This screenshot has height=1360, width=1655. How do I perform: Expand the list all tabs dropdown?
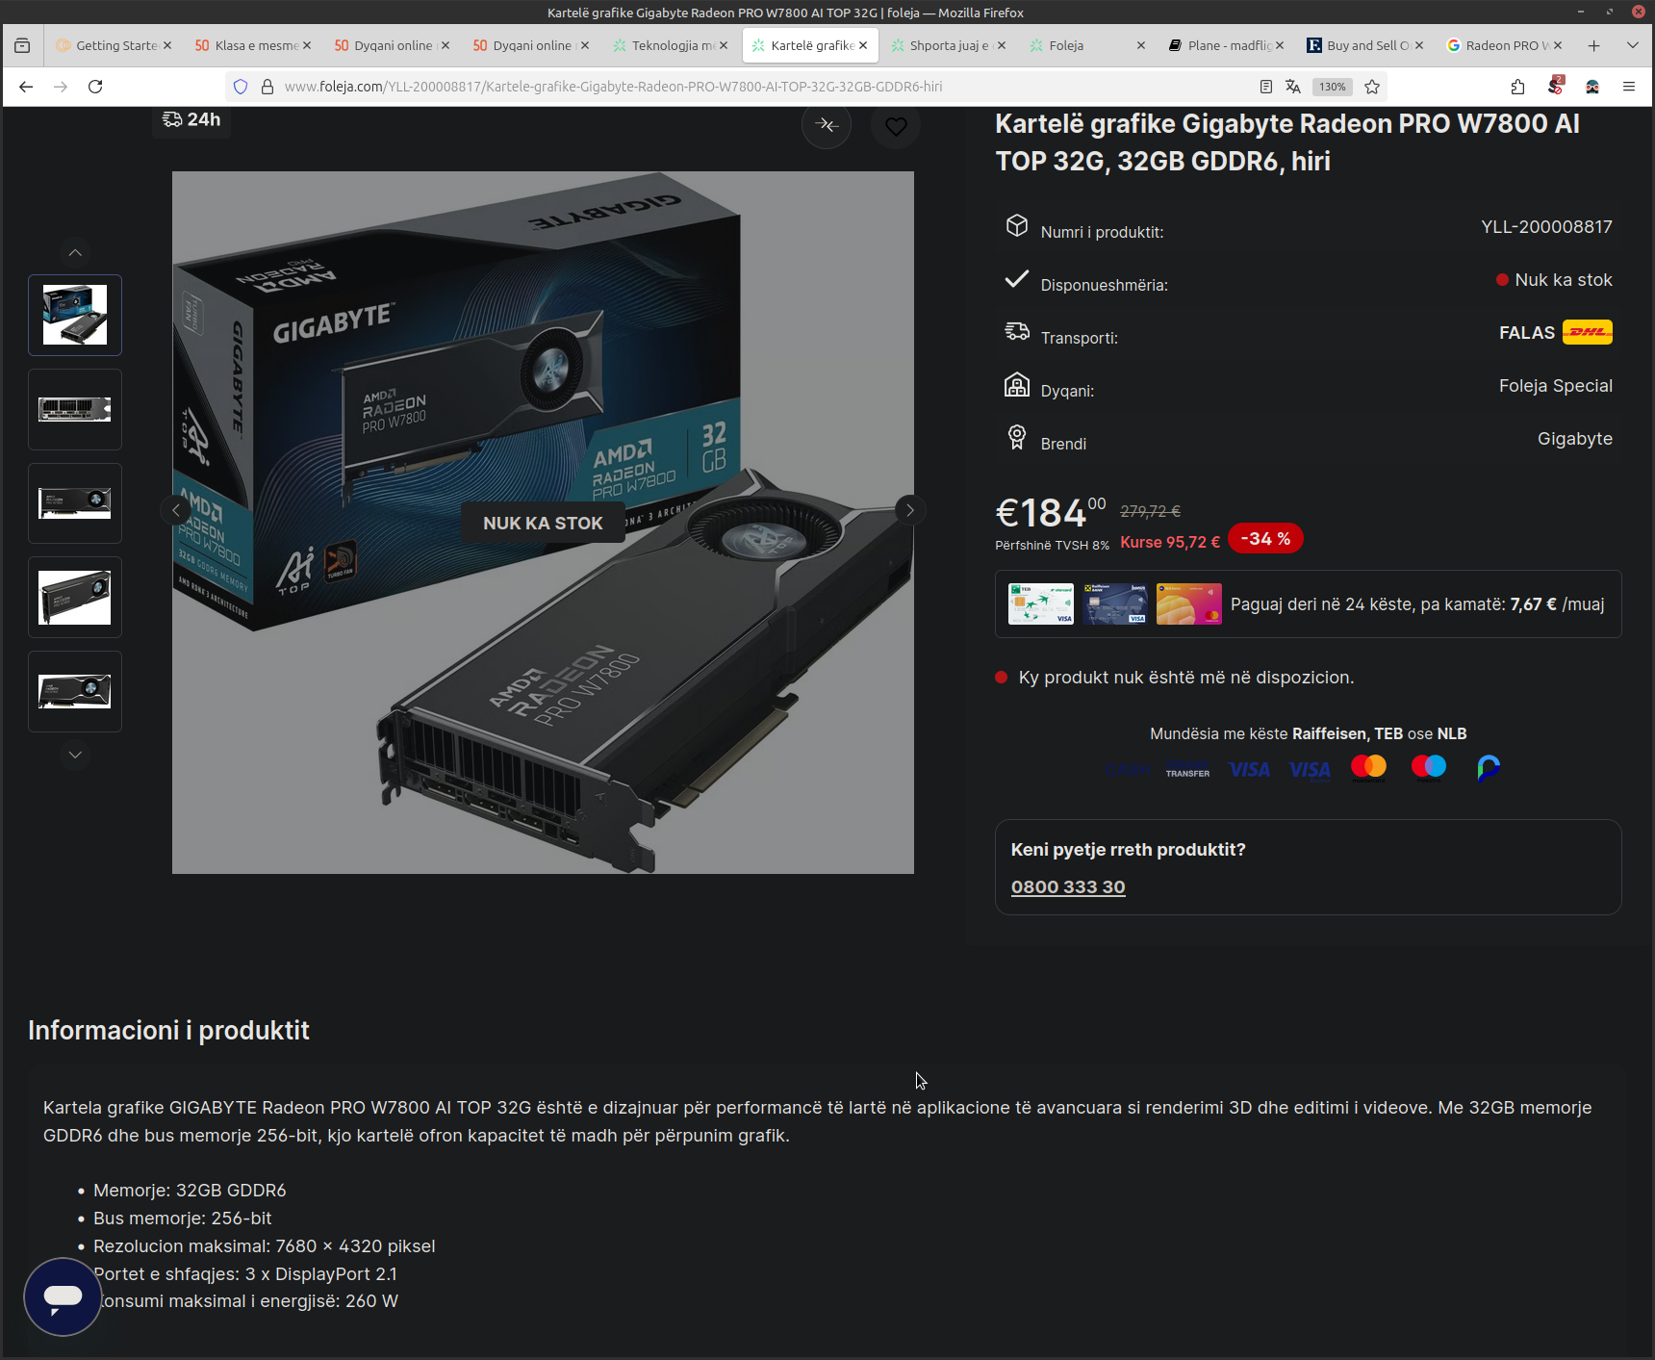click(x=1633, y=45)
